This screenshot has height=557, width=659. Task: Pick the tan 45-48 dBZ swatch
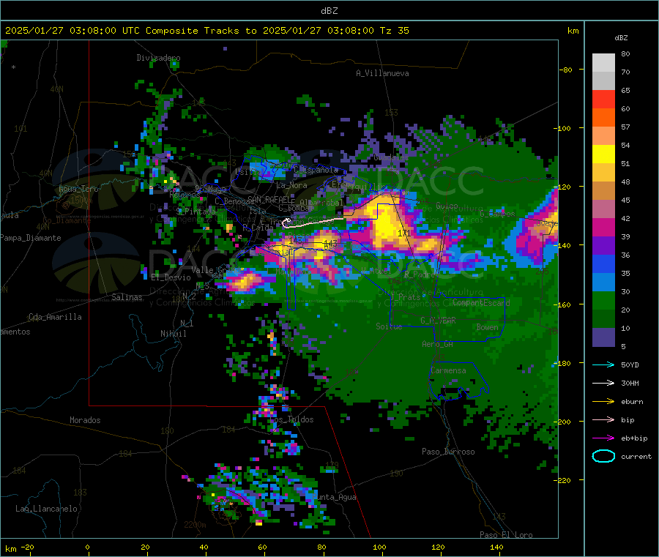pos(603,191)
